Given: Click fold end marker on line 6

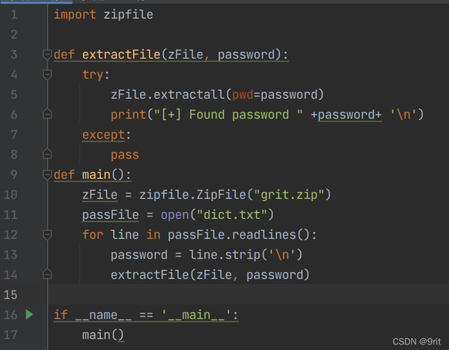Looking at the screenshot, I should point(47,114).
